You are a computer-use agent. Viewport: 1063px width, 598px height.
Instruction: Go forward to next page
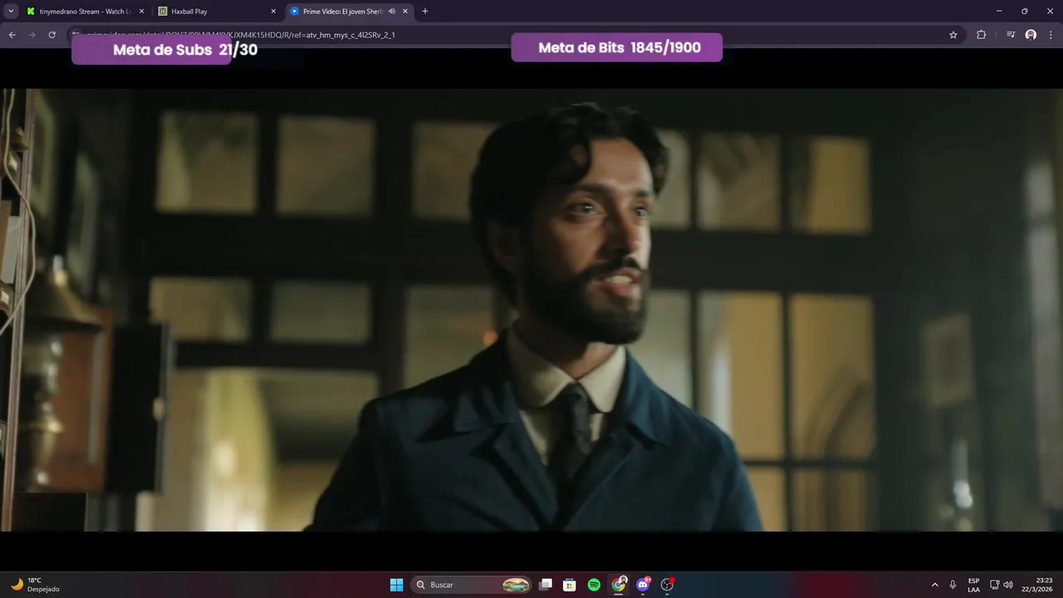click(x=32, y=35)
